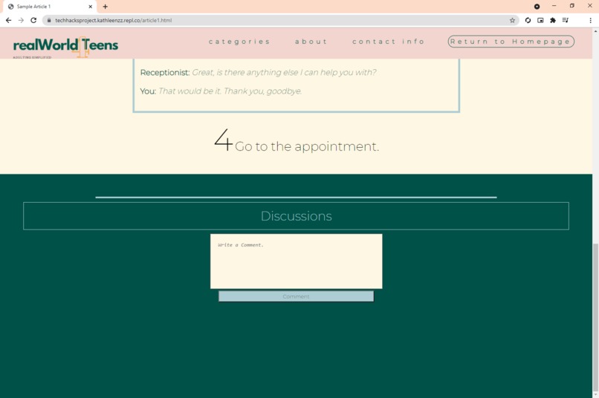Go forward with the browser forward arrow
Screen dimensions: 599x398
click(x=21, y=20)
